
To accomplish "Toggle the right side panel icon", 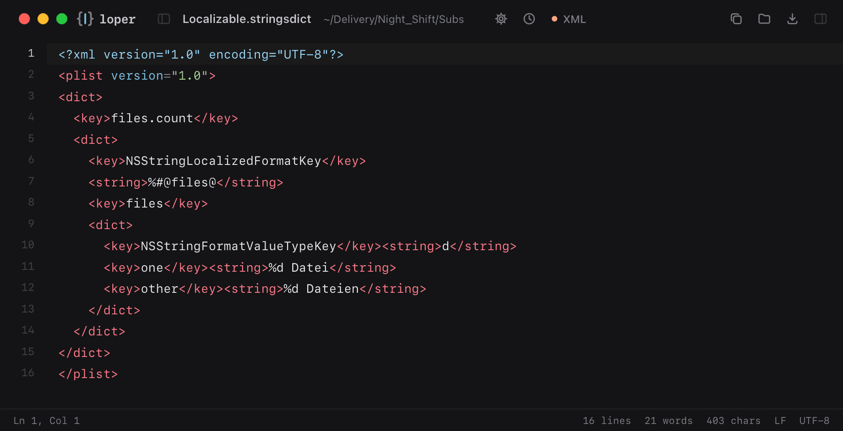I will (x=821, y=19).
